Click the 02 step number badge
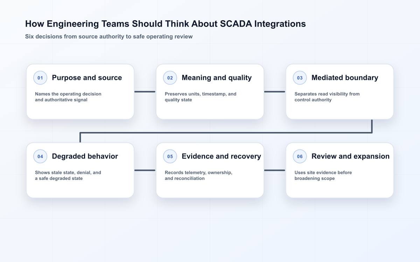 [x=170, y=78]
